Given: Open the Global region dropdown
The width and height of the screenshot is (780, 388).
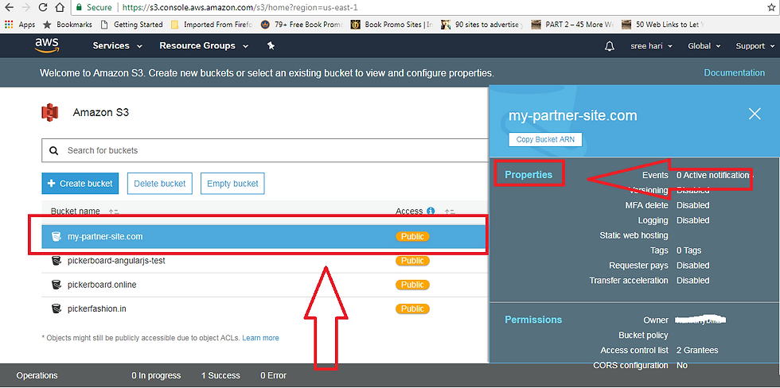Looking at the screenshot, I should (x=704, y=46).
